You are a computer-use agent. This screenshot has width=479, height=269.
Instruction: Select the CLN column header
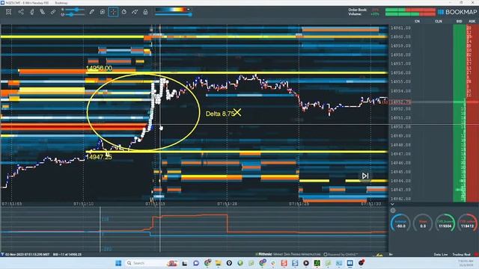(439, 22)
